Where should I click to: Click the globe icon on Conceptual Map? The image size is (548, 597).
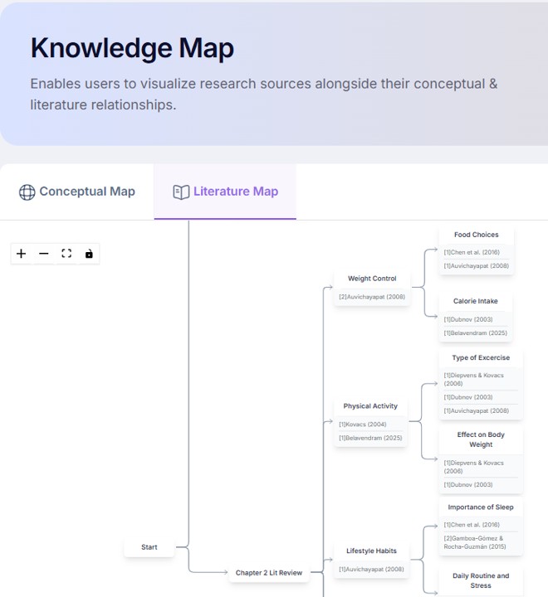27,192
